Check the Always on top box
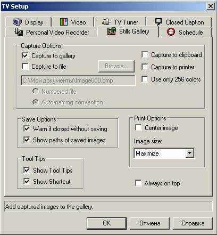 pyautogui.click(x=138, y=183)
